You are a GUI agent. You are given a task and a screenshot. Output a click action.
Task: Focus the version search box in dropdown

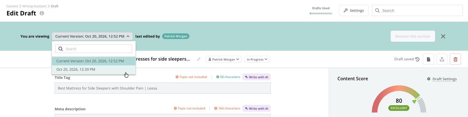(94, 49)
